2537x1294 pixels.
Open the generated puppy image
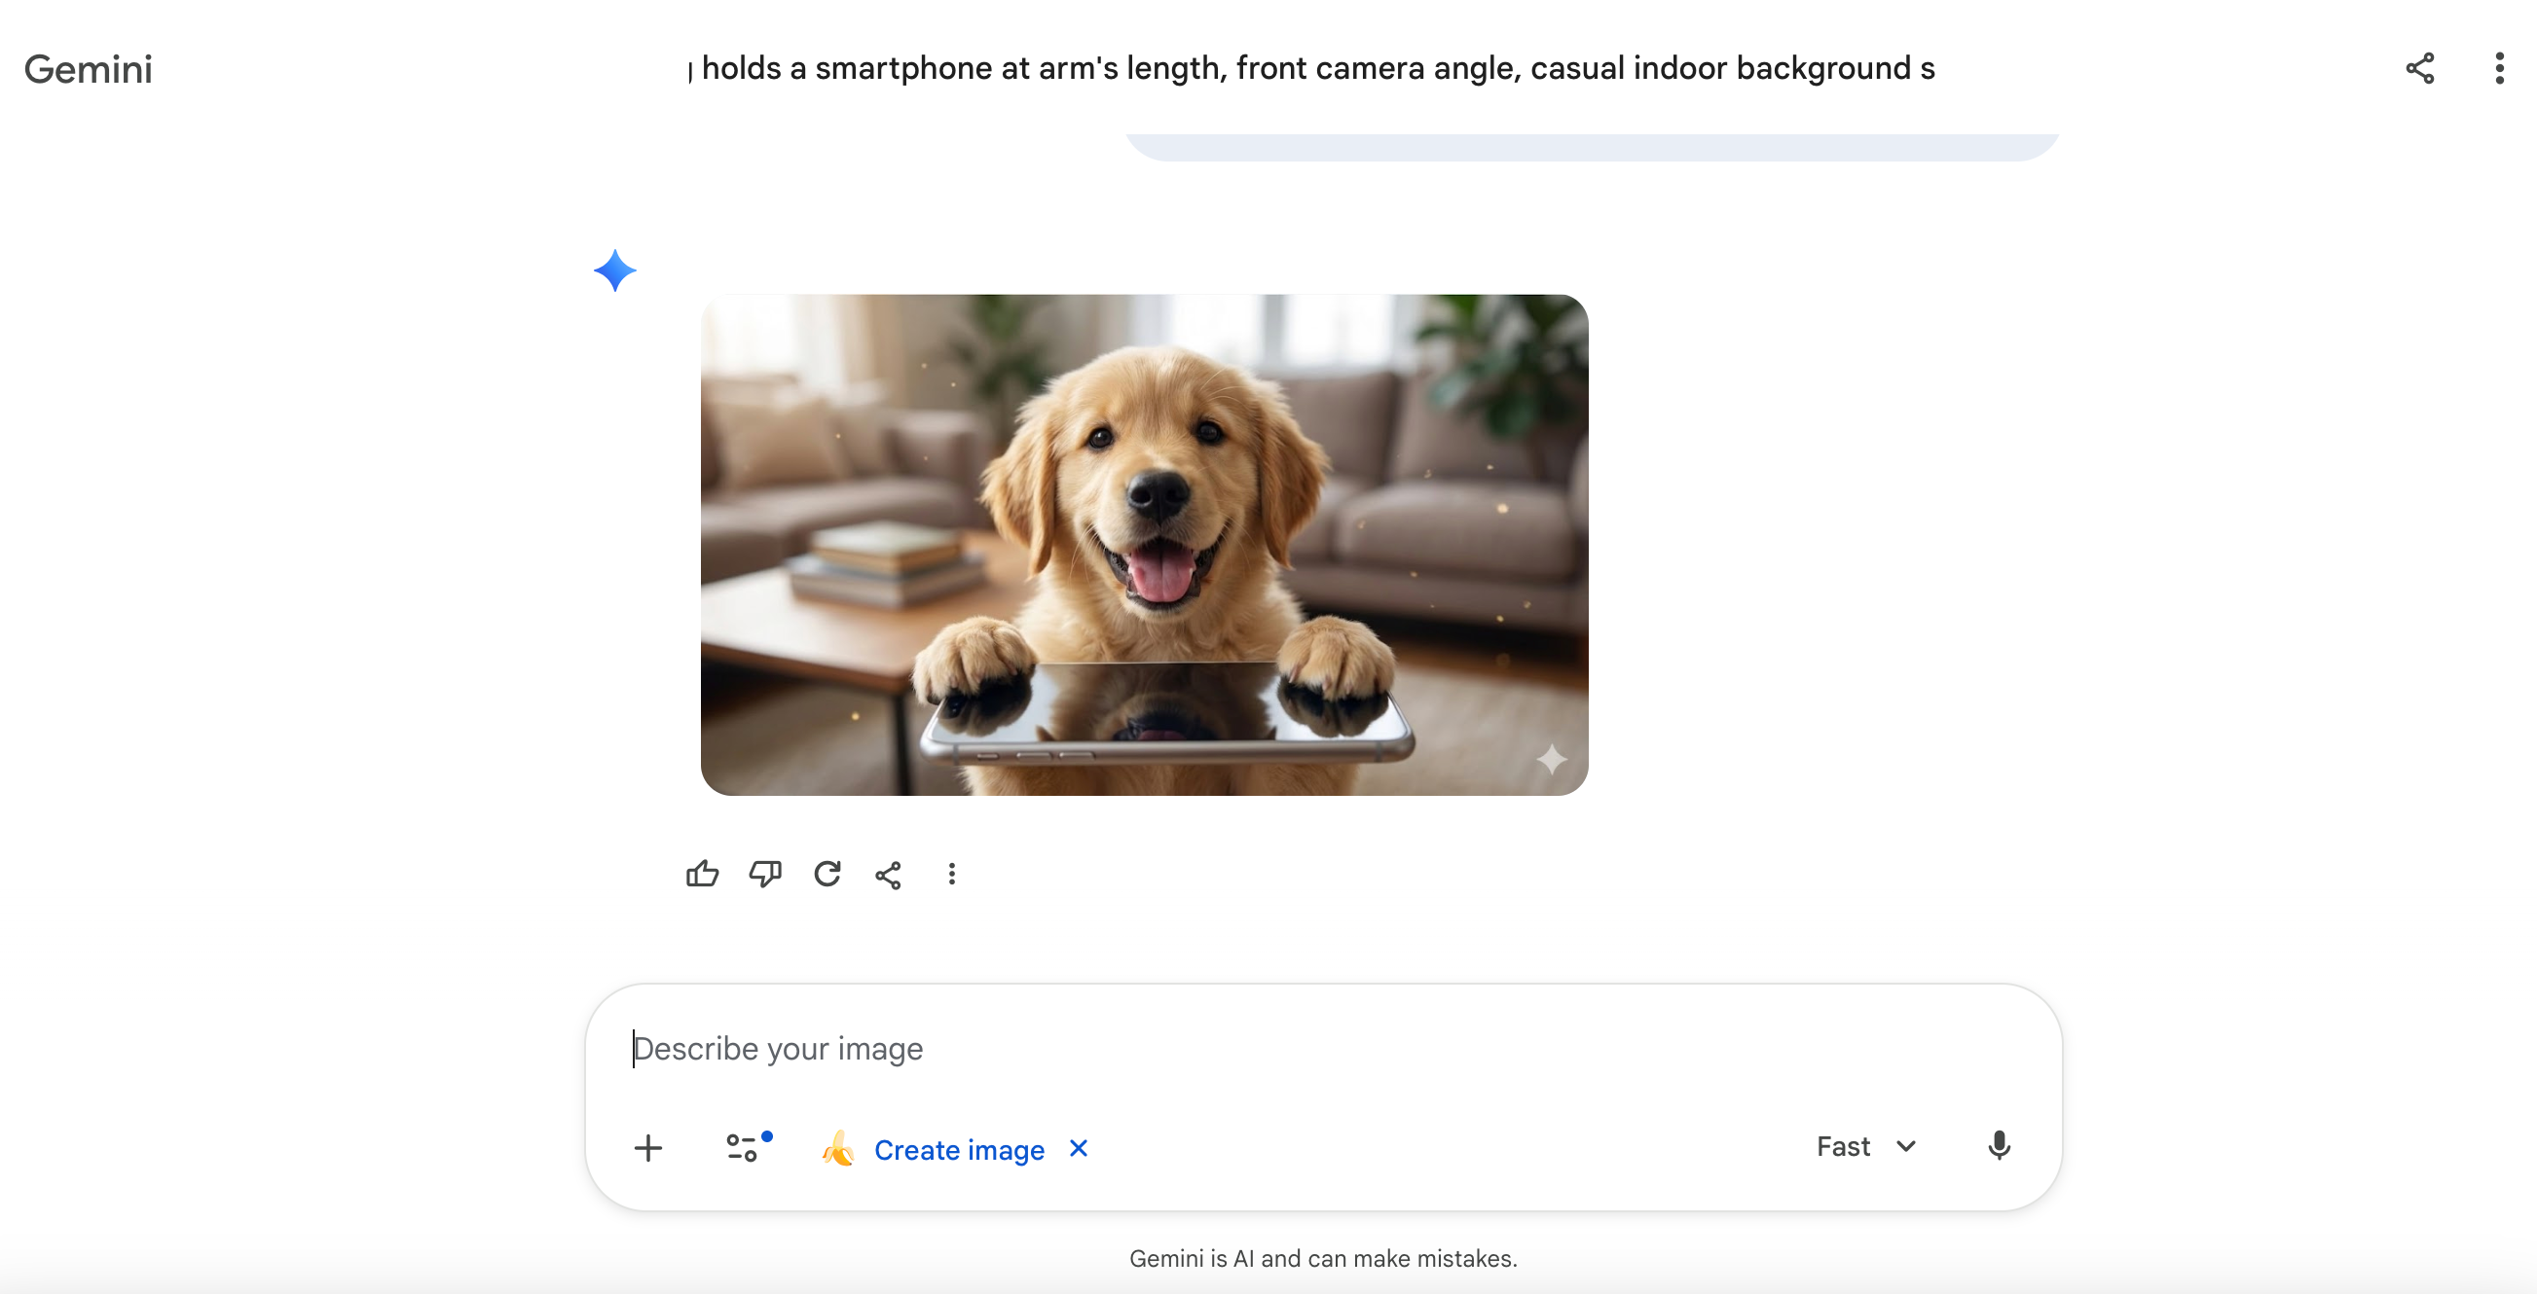point(1143,544)
